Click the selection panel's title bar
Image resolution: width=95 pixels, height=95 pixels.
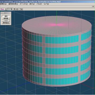(6, 13)
